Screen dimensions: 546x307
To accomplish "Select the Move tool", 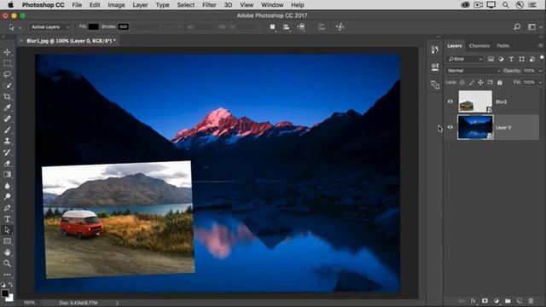I will click(x=8, y=52).
